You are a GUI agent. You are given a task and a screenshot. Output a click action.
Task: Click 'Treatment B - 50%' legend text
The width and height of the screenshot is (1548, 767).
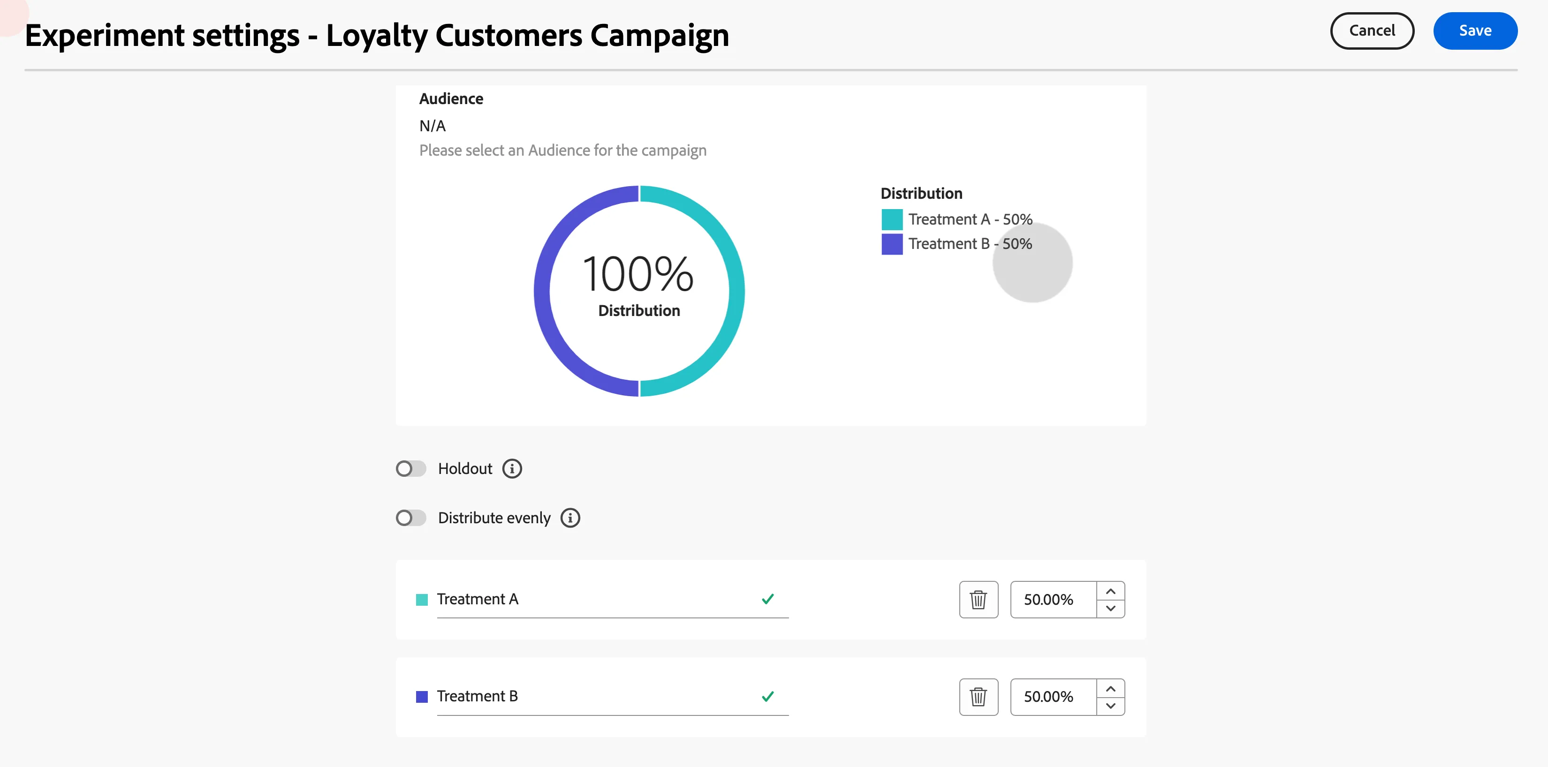point(970,244)
